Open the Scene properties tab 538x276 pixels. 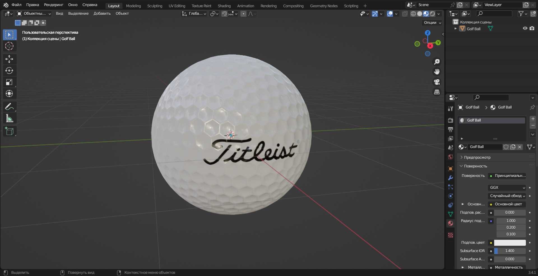pyautogui.click(x=451, y=148)
